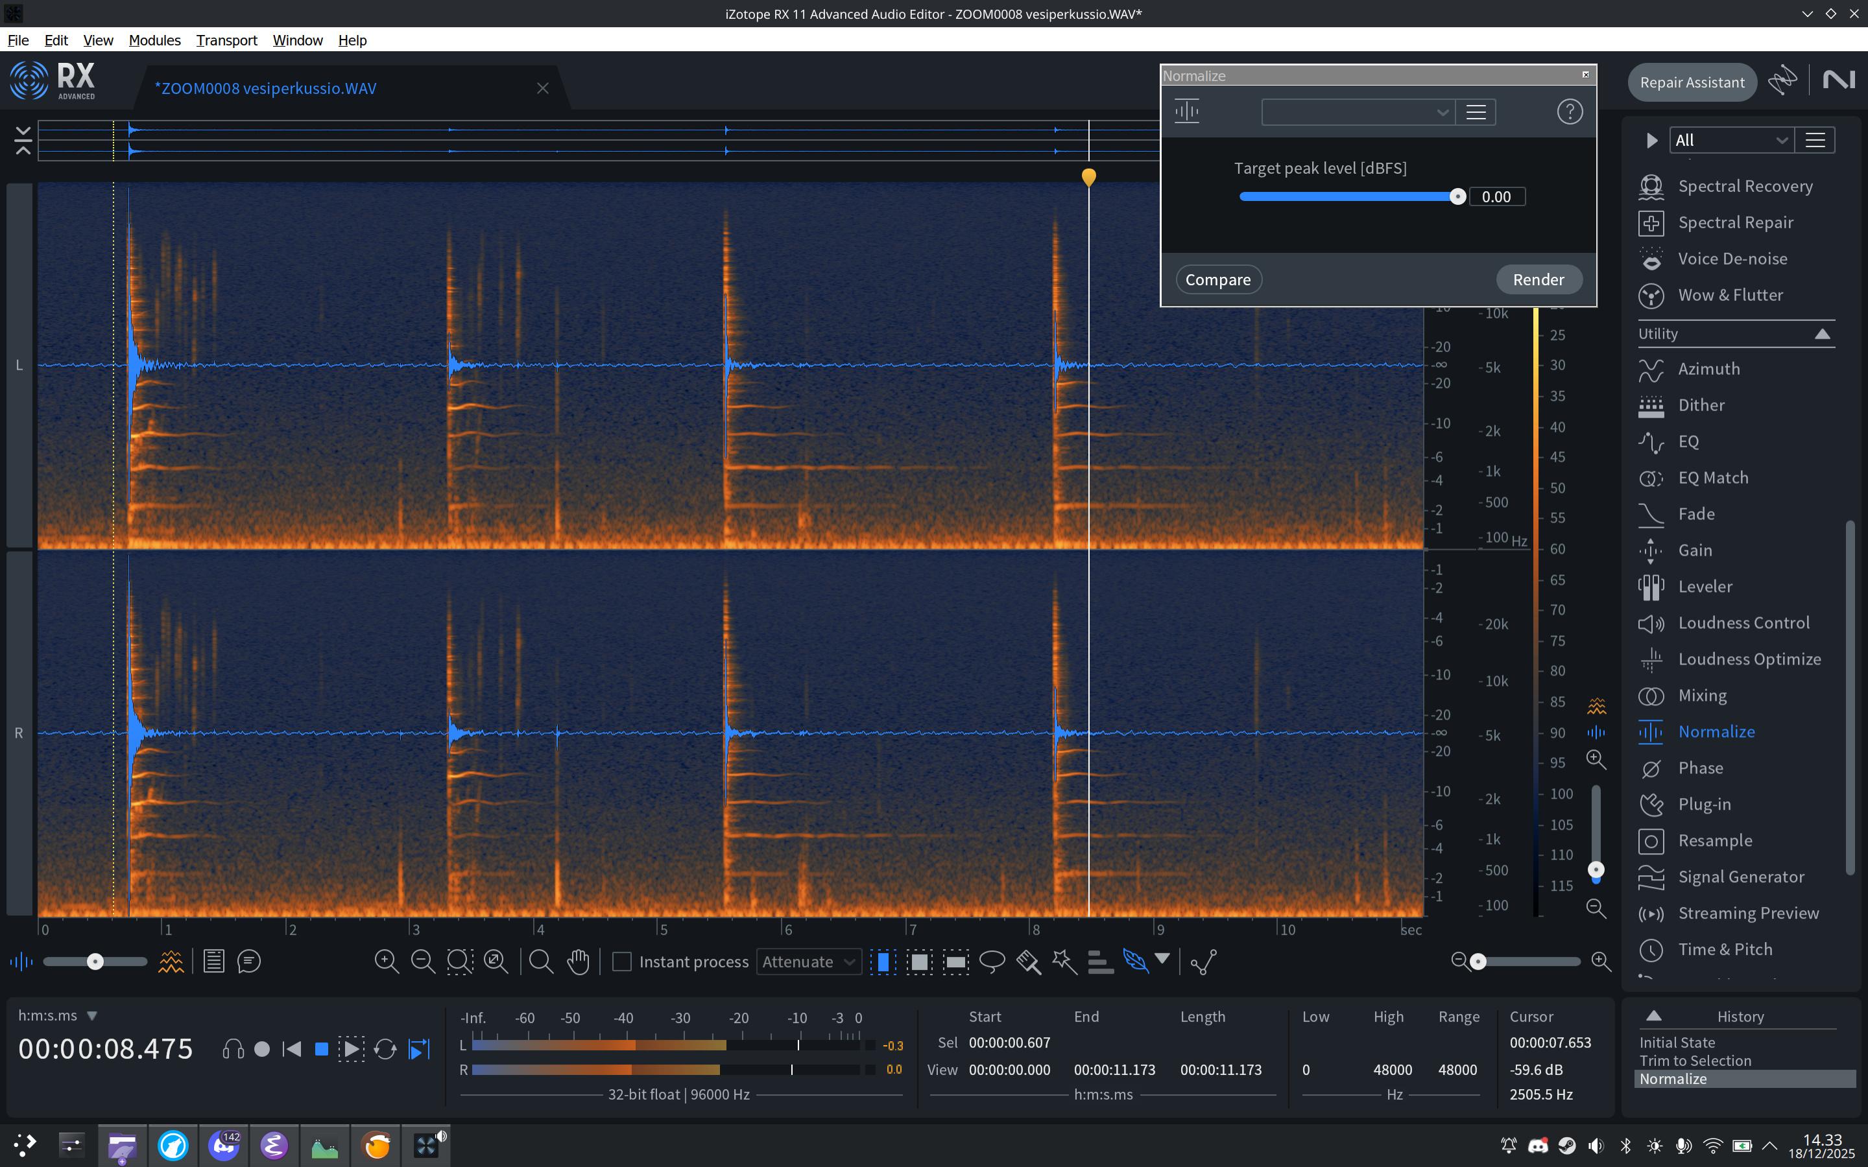The height and width of the screenshot is (1167, 1868).
Task: Open the Loudness Control module
Action: [x=1743, y=623]
